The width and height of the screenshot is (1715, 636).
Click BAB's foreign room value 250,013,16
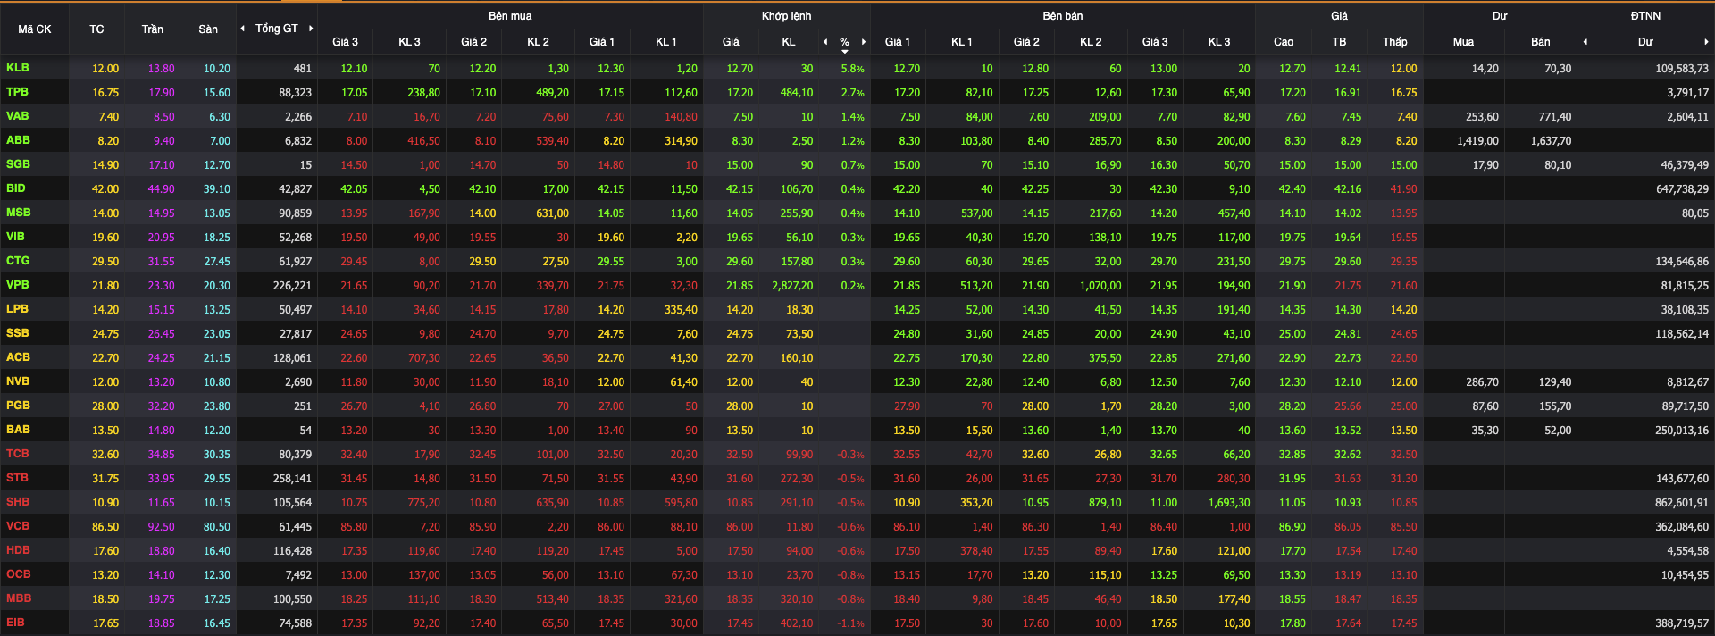(1682, 431)
